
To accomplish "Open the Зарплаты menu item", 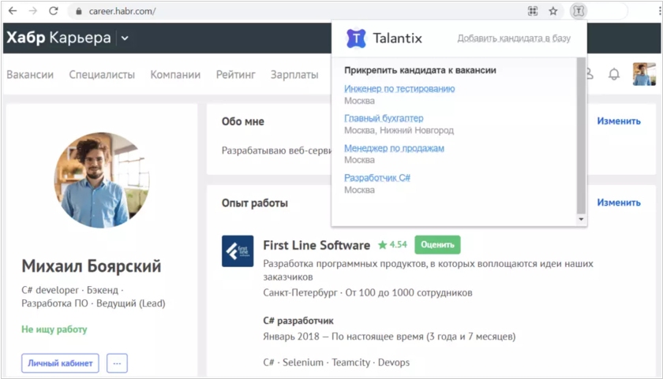I will coord(294,75).
